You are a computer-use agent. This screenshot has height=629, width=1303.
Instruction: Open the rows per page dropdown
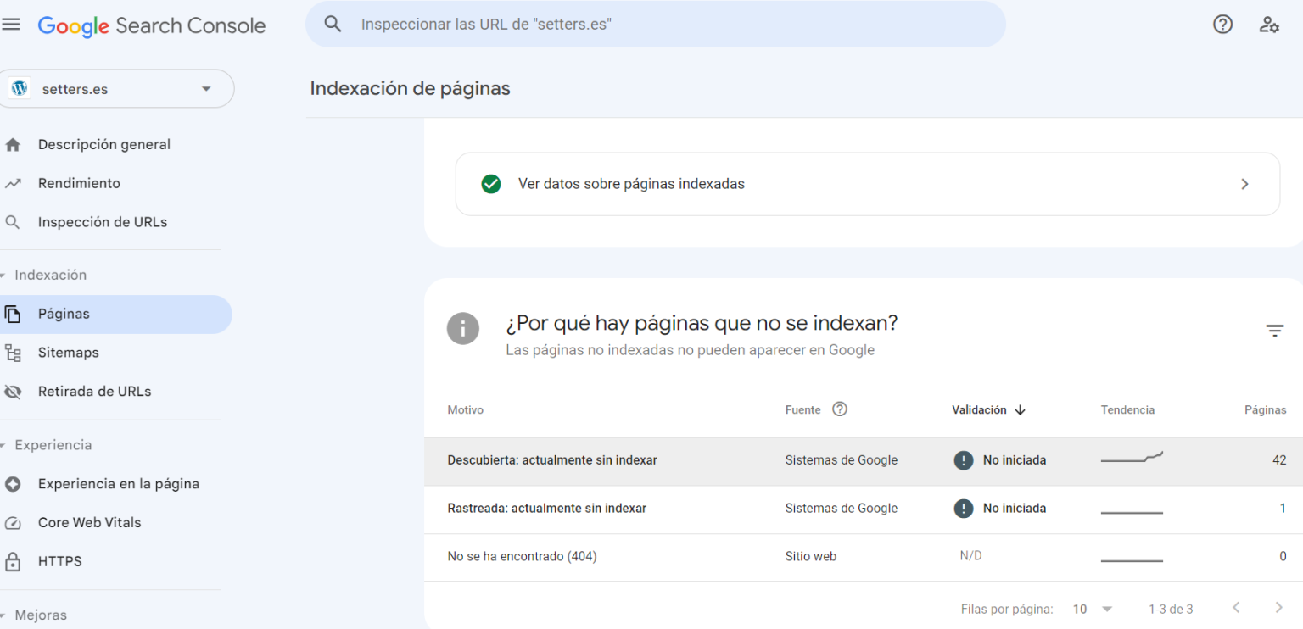click(1093, 609)
